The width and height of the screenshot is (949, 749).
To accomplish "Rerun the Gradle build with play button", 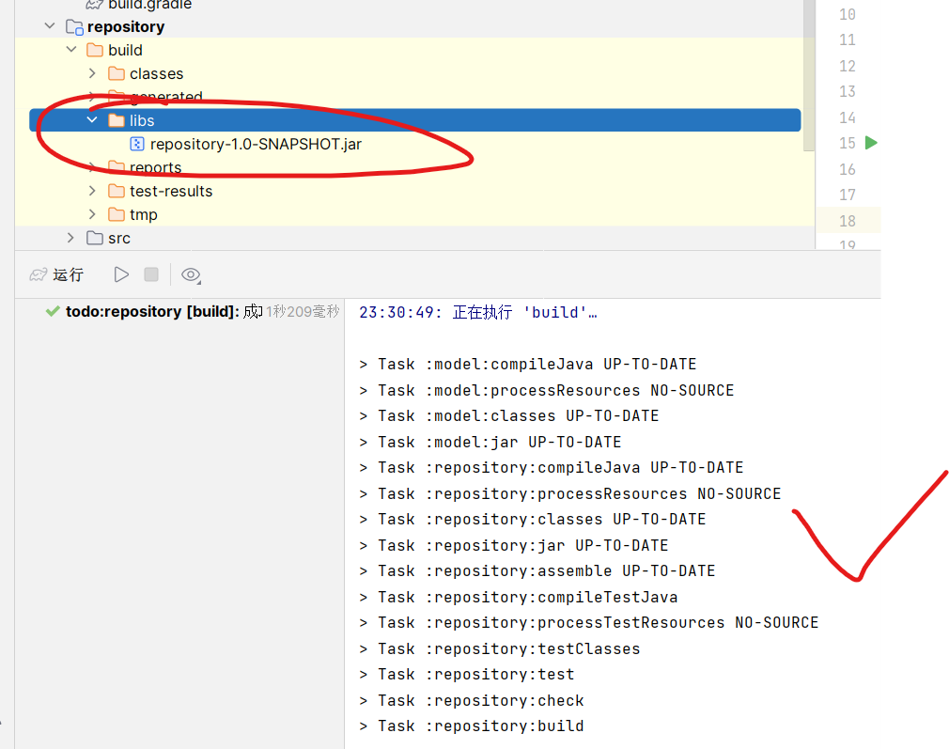I will pyautogui.click(x=121, y=275).
